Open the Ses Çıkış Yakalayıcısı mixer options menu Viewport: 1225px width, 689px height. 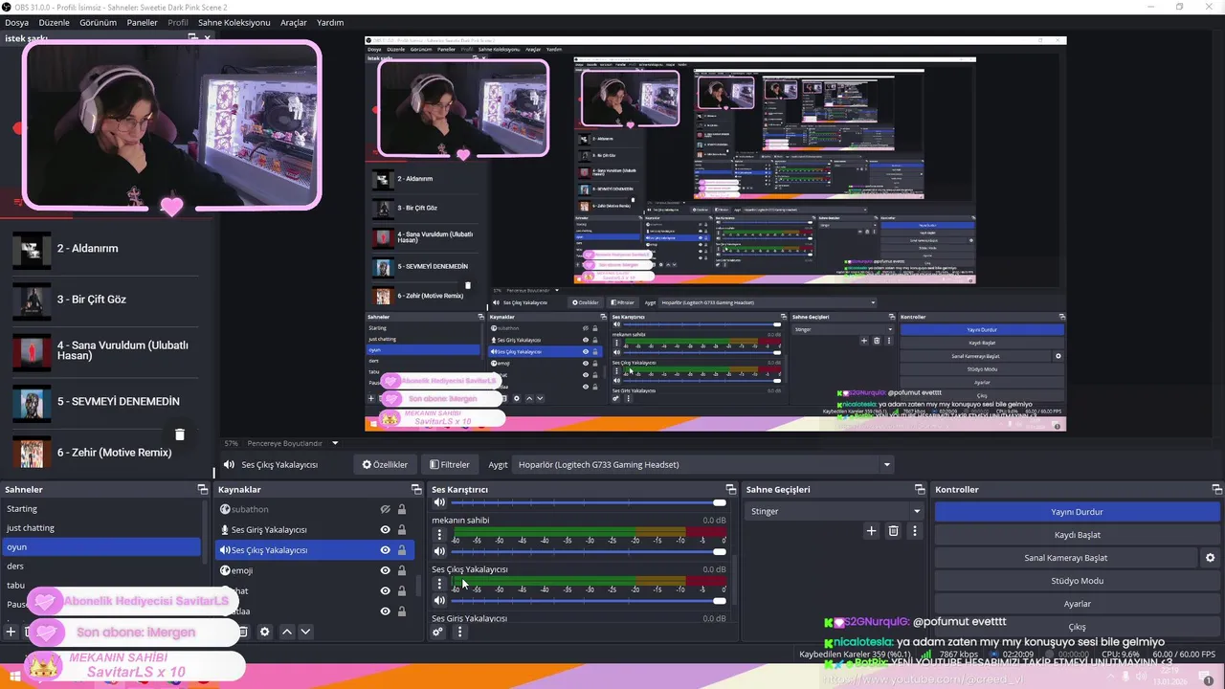(439, 583)
